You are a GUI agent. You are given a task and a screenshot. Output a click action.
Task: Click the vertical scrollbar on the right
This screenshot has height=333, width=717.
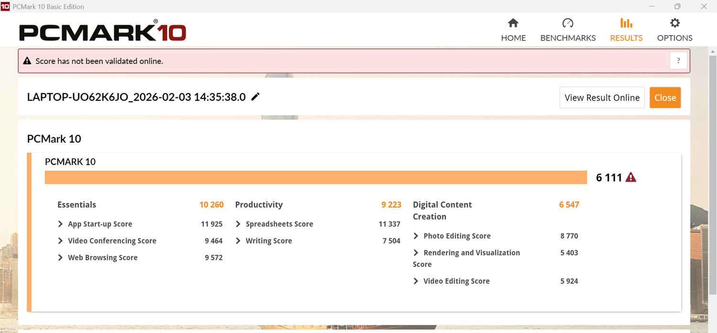[x=713, y=191]
